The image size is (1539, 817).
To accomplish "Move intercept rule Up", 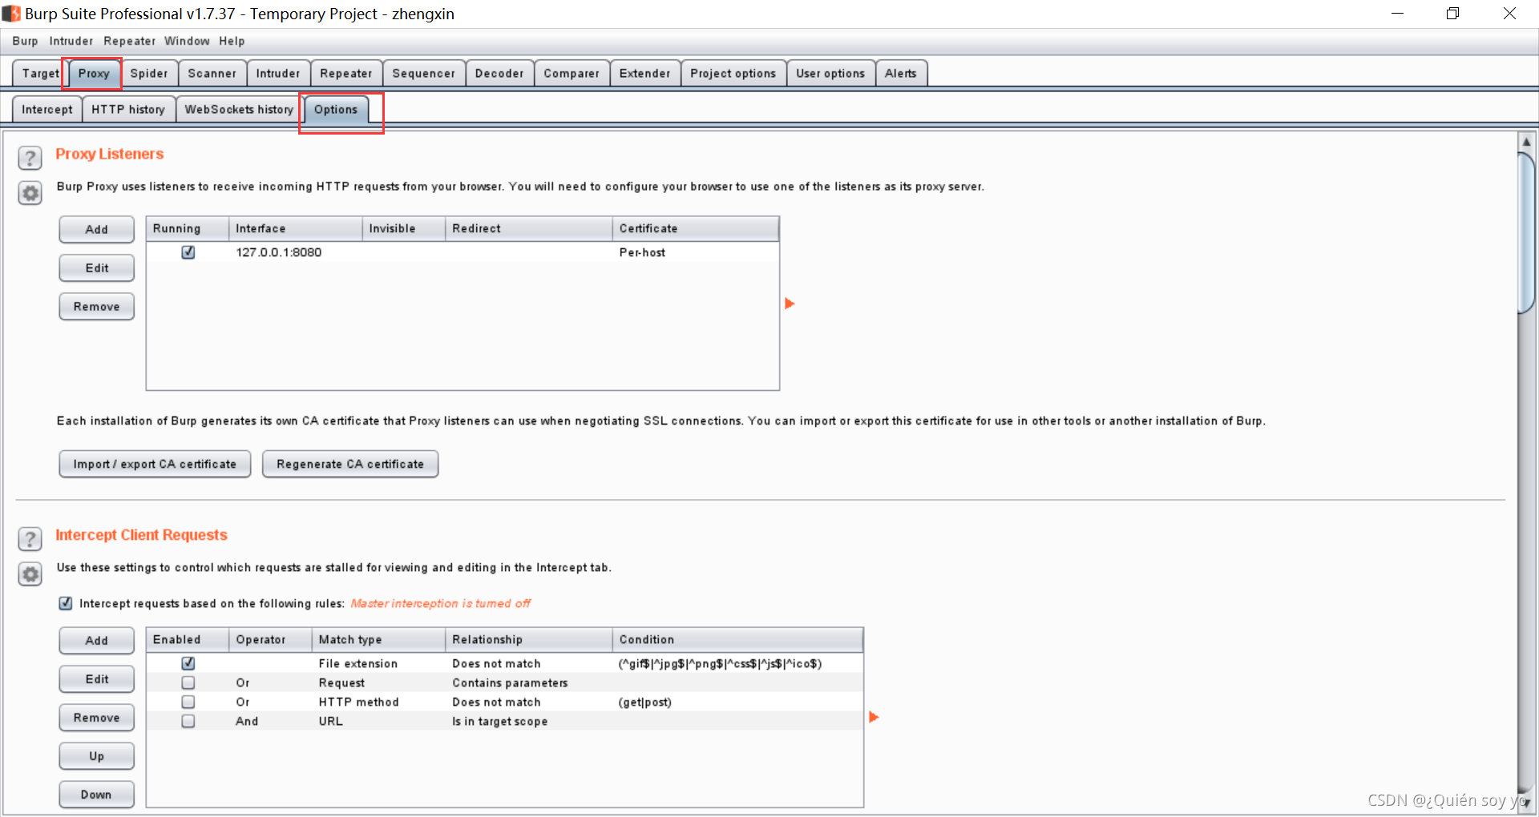I will click(x=97, y=755).
